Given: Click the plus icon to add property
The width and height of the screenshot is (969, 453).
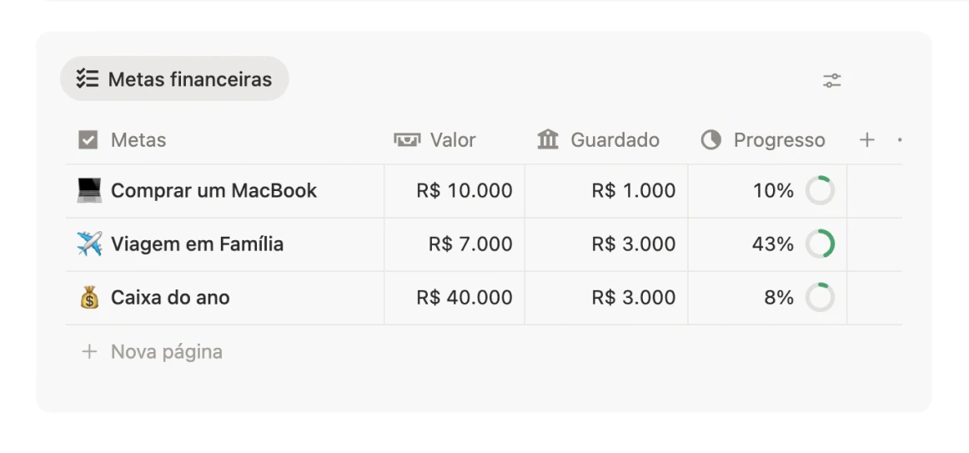Looking at the screenshot, I should point(867,140).
